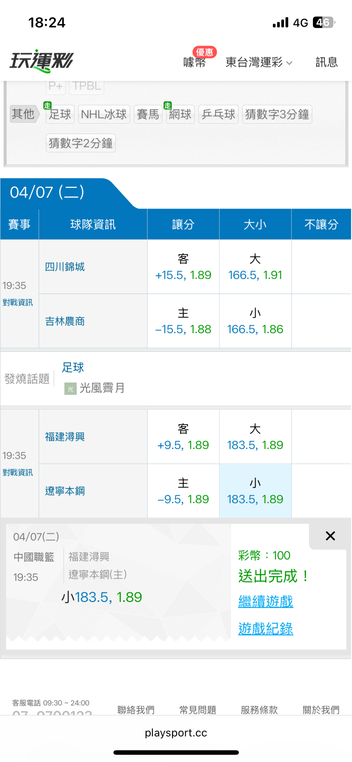Expand the 東台灣運彩 dropdown

coord(259,62)
